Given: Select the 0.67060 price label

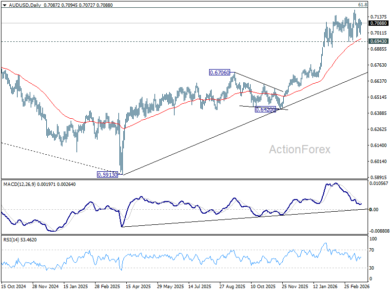Looking at the screenshot, I should point(219,73).
